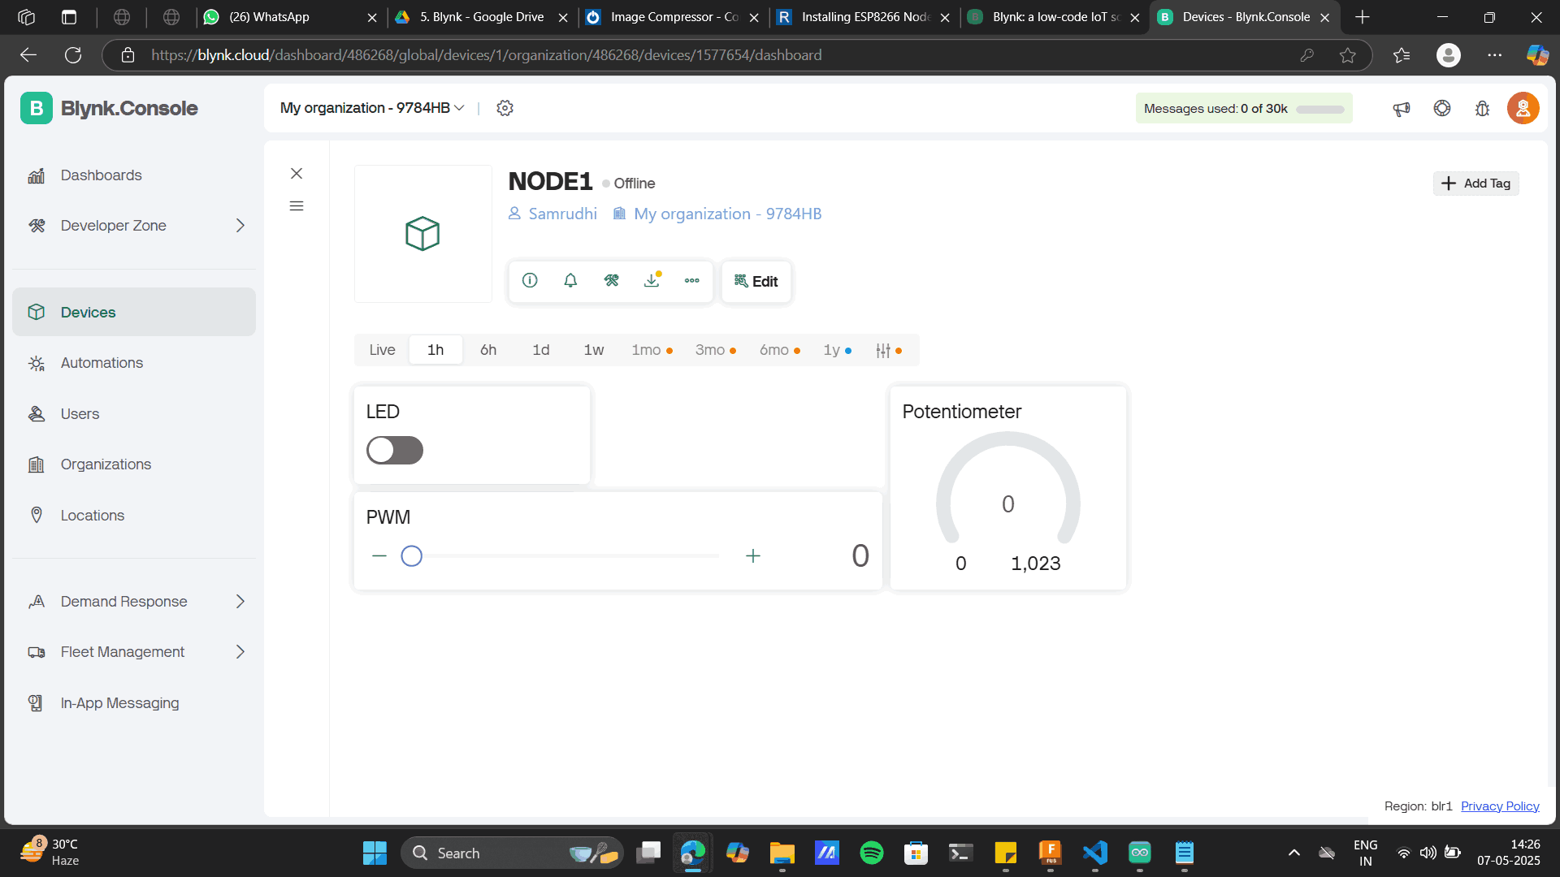Screen dimensions: 1560x877
Task: Select the Live time range tab
Action: [382, 350]
